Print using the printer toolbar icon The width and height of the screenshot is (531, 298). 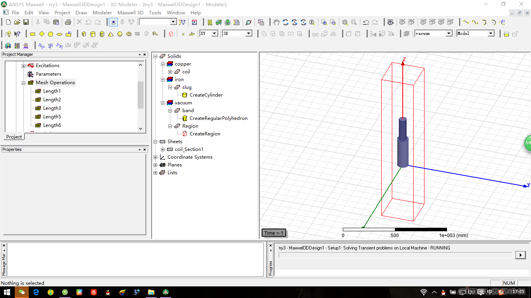(68, 23)
